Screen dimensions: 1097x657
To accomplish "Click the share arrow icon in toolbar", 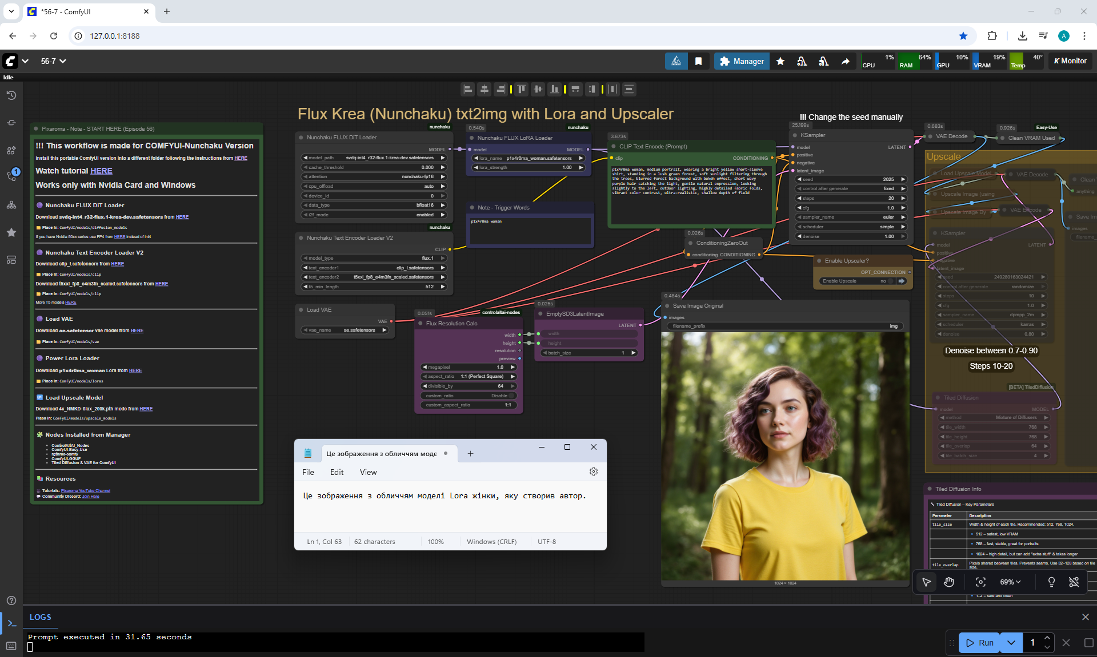I will click(845, 61).
